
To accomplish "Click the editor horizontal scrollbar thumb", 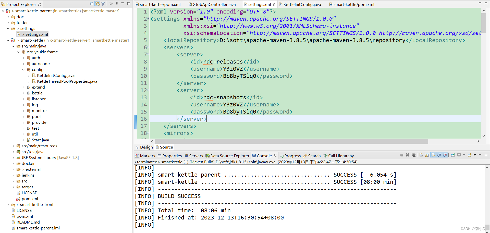I will [x=291, y=141].
